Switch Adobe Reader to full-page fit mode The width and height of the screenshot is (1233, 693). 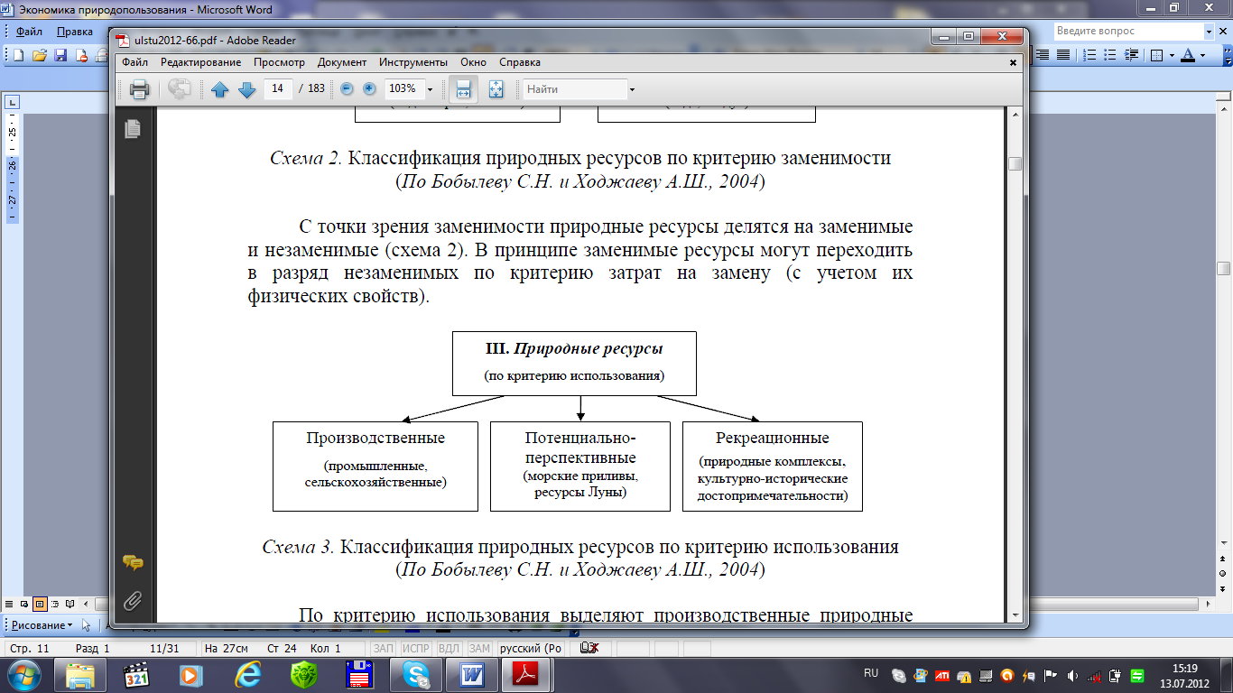point(496,89)
